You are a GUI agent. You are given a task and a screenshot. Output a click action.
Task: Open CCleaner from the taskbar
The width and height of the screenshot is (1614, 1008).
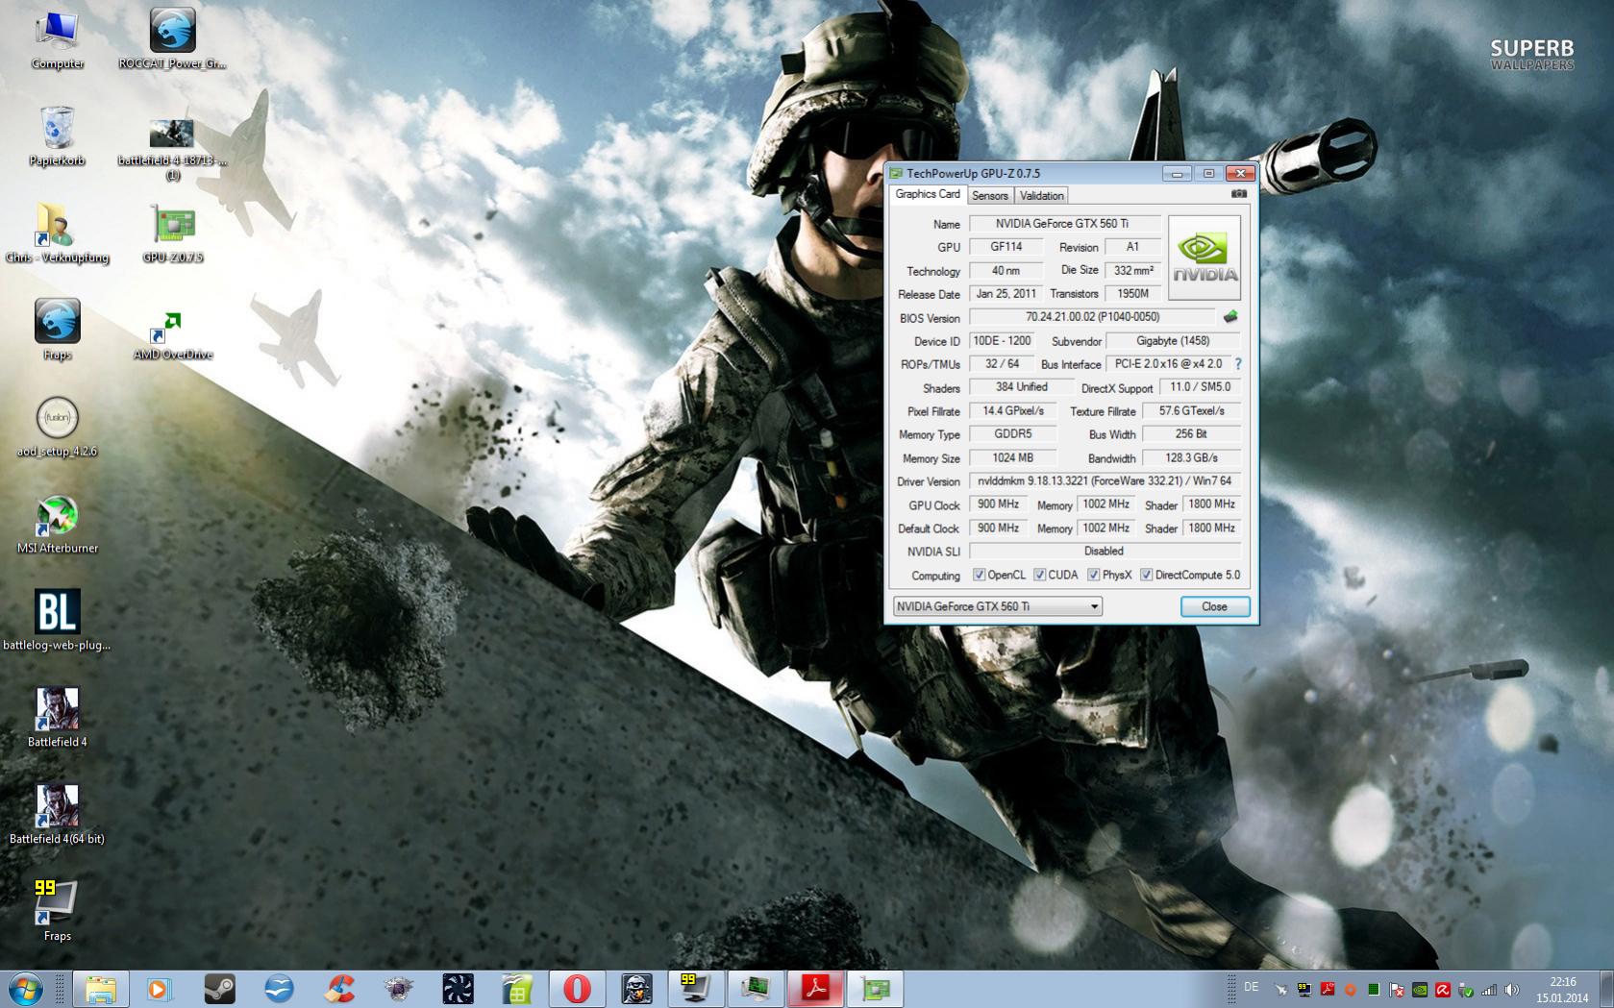point(339,989)
